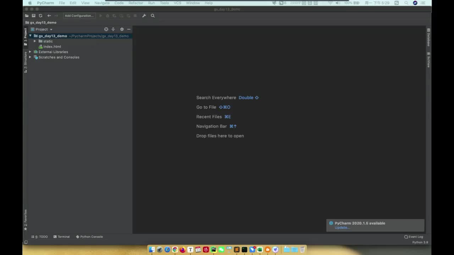
Task: Click the Python 3.9 interpreter status
Action: click(420, 242)
